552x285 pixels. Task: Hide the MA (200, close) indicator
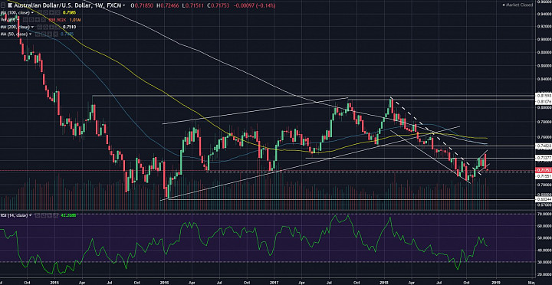[x=40, y=27]
